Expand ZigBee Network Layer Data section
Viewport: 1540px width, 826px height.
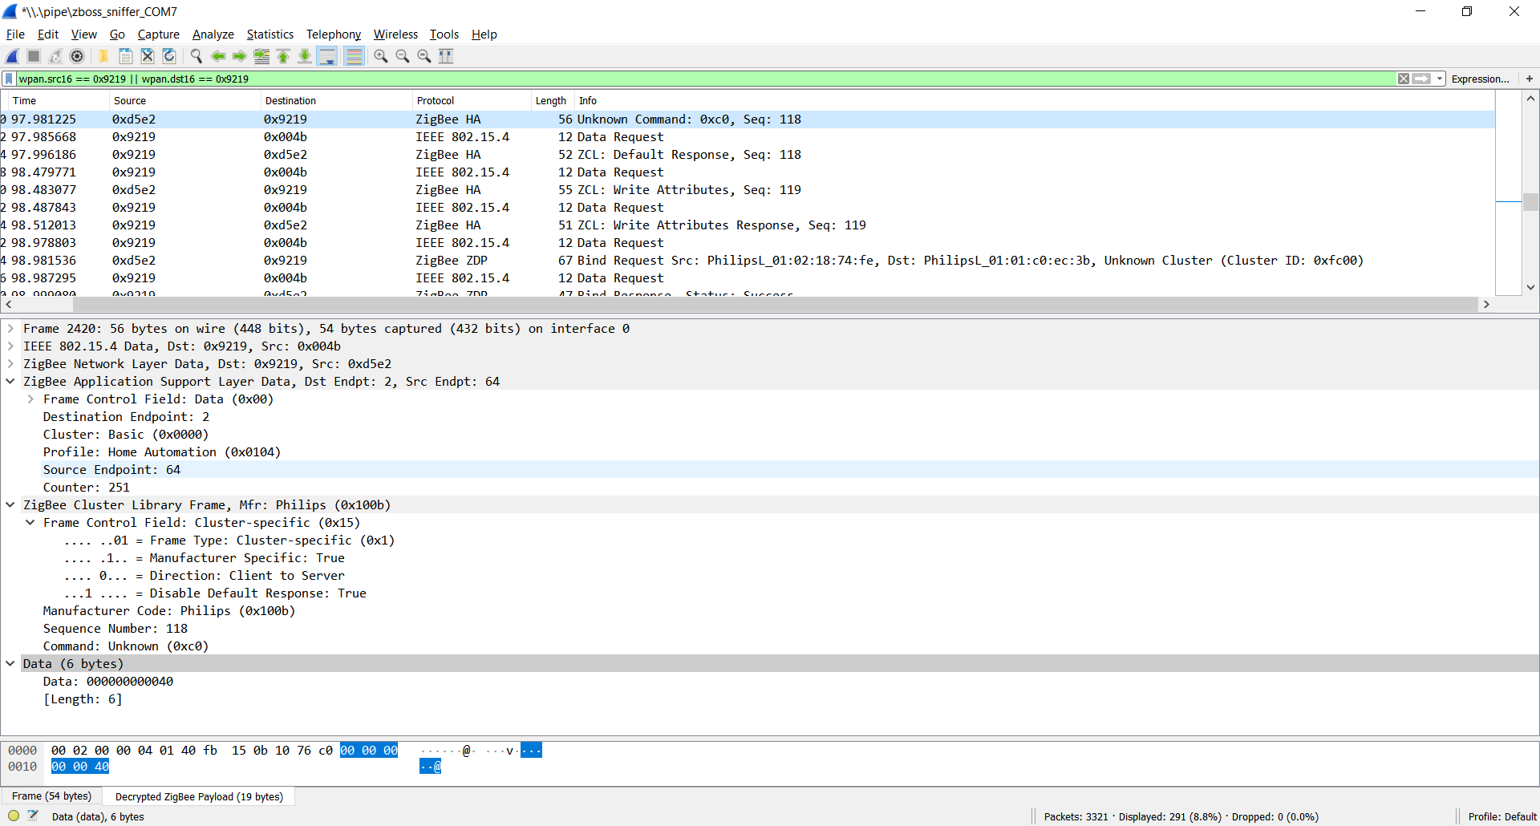10,364
